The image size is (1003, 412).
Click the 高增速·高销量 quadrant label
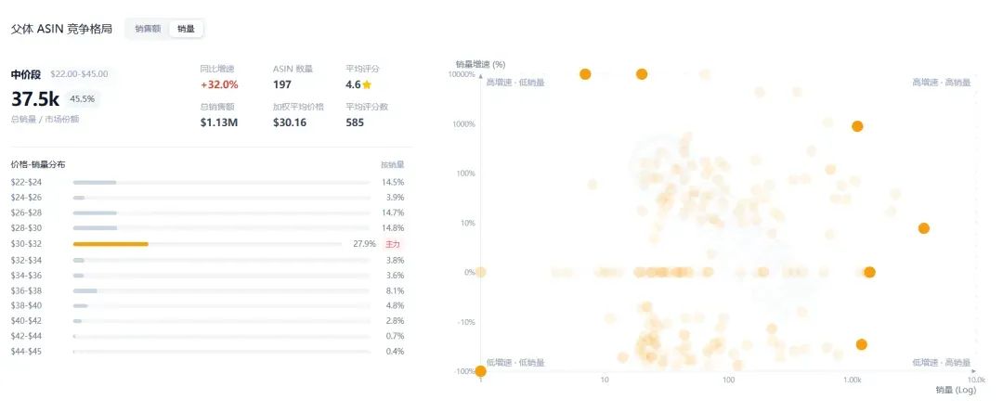click(941, 83)
